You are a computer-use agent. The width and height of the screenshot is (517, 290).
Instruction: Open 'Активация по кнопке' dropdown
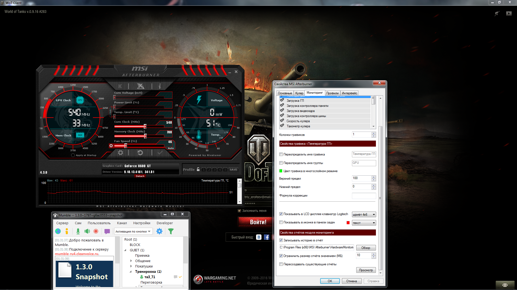(133, 231)
